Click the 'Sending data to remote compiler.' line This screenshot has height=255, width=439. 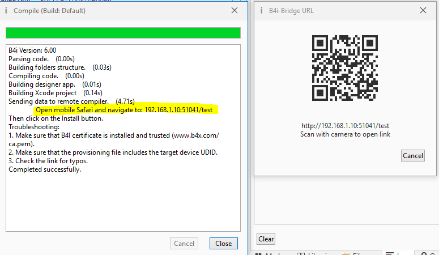[71, 101]
